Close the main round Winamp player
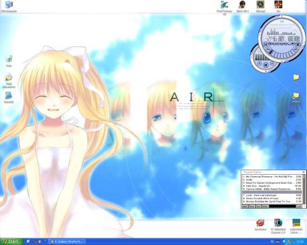The image size is (307, 245). coord(298,45)
